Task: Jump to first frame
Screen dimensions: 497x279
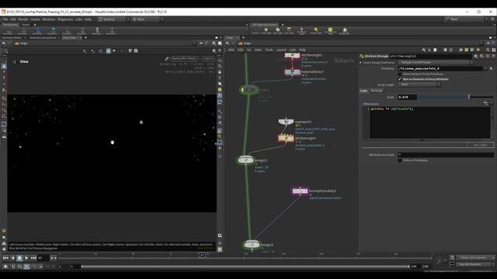Action: (5, 258)
